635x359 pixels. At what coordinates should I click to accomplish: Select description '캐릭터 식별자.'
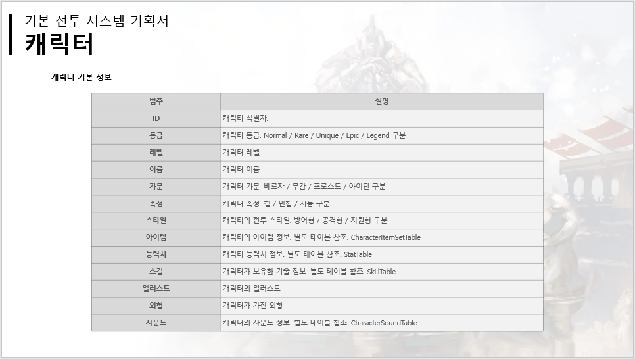(x=245, y=118)
